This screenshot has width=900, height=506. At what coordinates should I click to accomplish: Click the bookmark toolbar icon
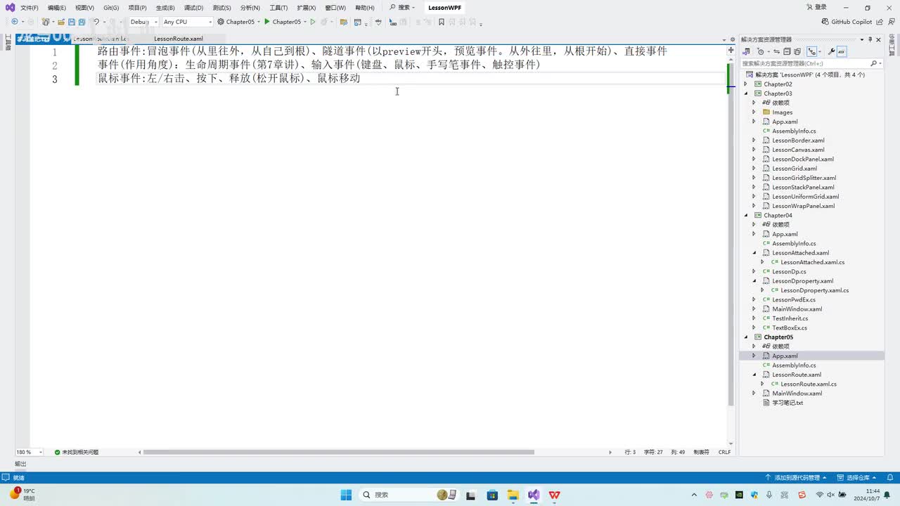pyautogui.click(x=441, y=22)
